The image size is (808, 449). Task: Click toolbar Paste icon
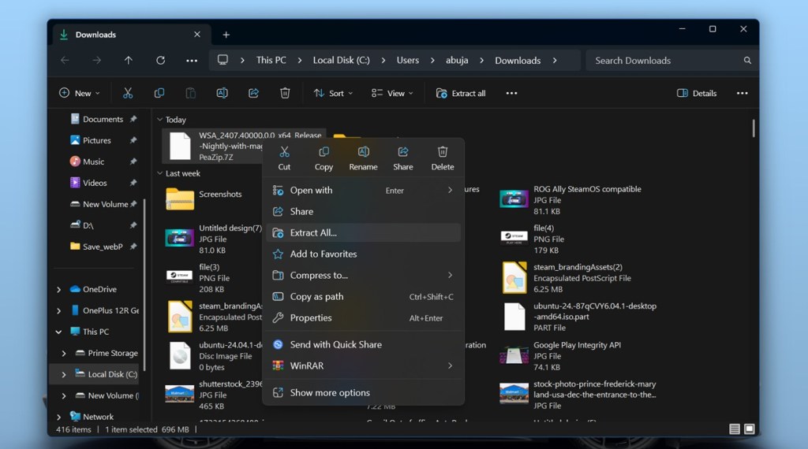191,93
